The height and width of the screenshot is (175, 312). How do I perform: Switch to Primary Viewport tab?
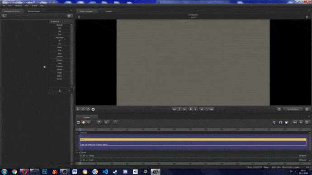(x=86, y=11)
